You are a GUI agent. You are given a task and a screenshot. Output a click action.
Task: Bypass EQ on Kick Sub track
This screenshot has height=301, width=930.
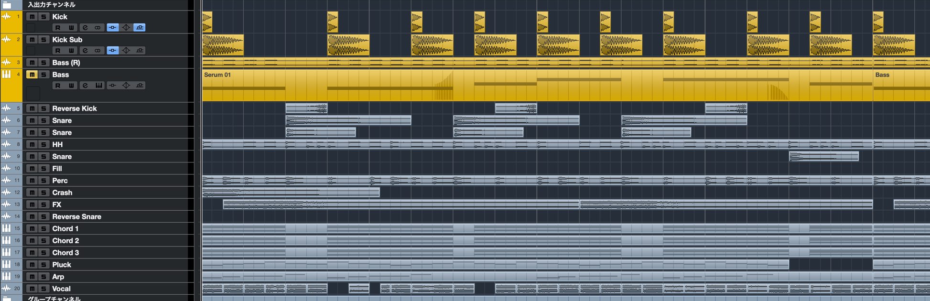(x=126, y=51)
